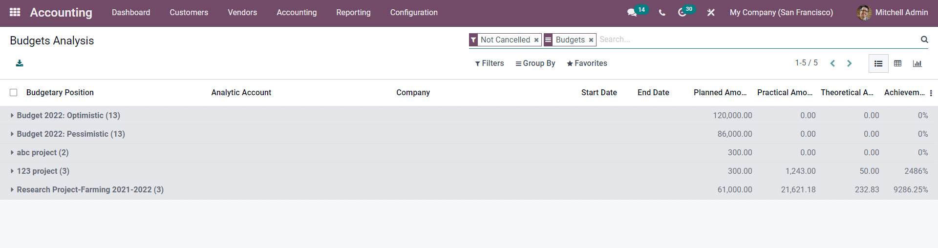
Task: Expand Research Project-Farming 2021-2022 group
Action: (90, 190)
